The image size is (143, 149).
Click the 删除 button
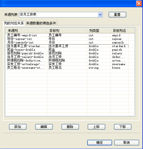point(70,127)
